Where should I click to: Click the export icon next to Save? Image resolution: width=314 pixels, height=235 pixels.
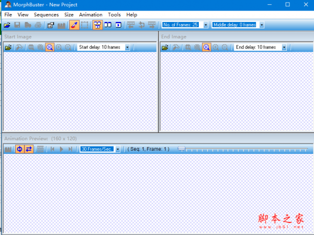pos(28,25)
